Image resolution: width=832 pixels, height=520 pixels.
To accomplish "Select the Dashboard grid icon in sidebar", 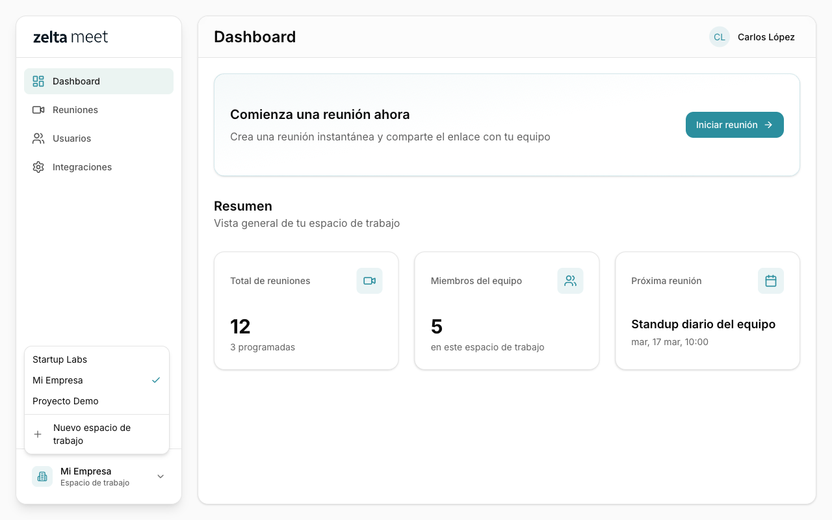I will coord(37,81).
